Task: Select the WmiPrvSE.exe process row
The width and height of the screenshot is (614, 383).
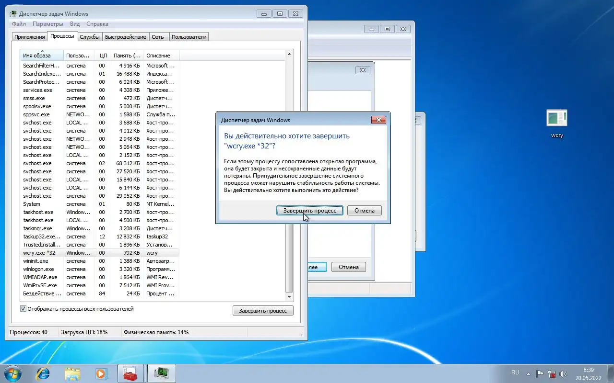Action: point(100,285)
